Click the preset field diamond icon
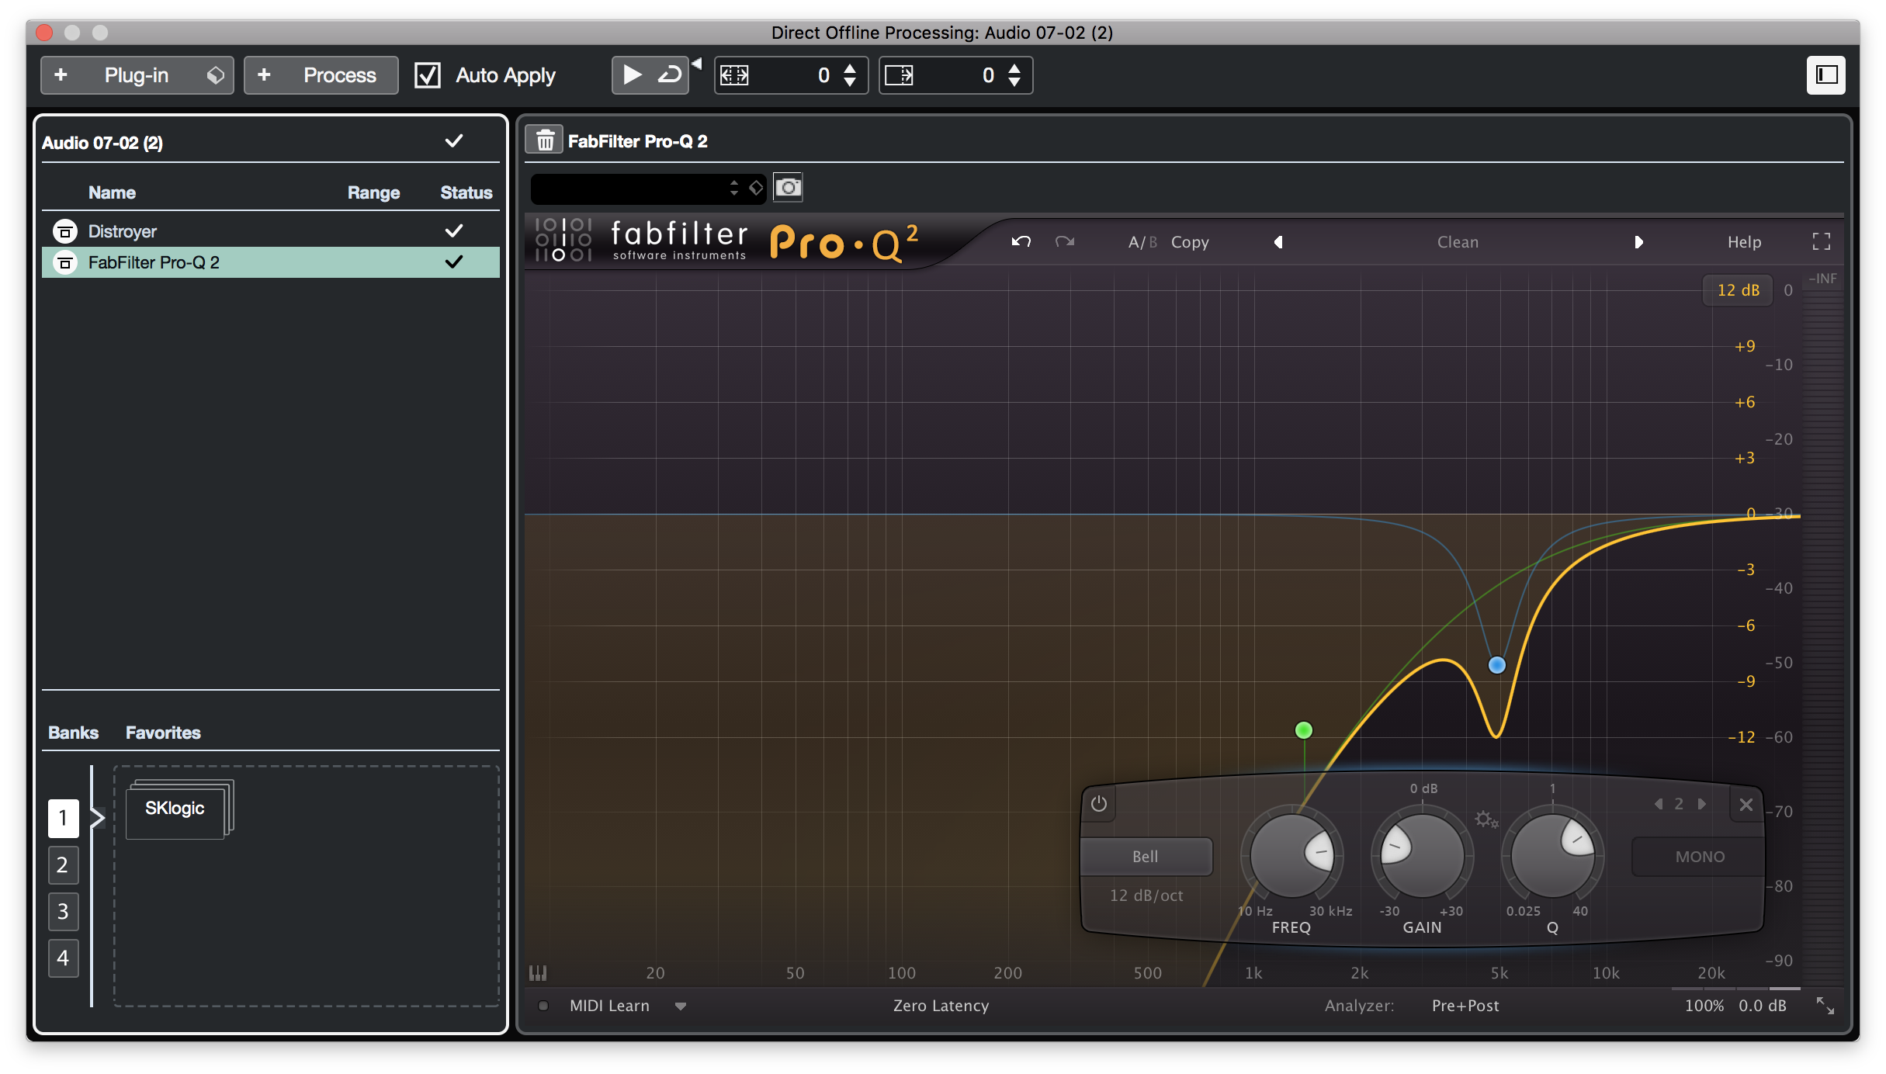 pos(756,188)
